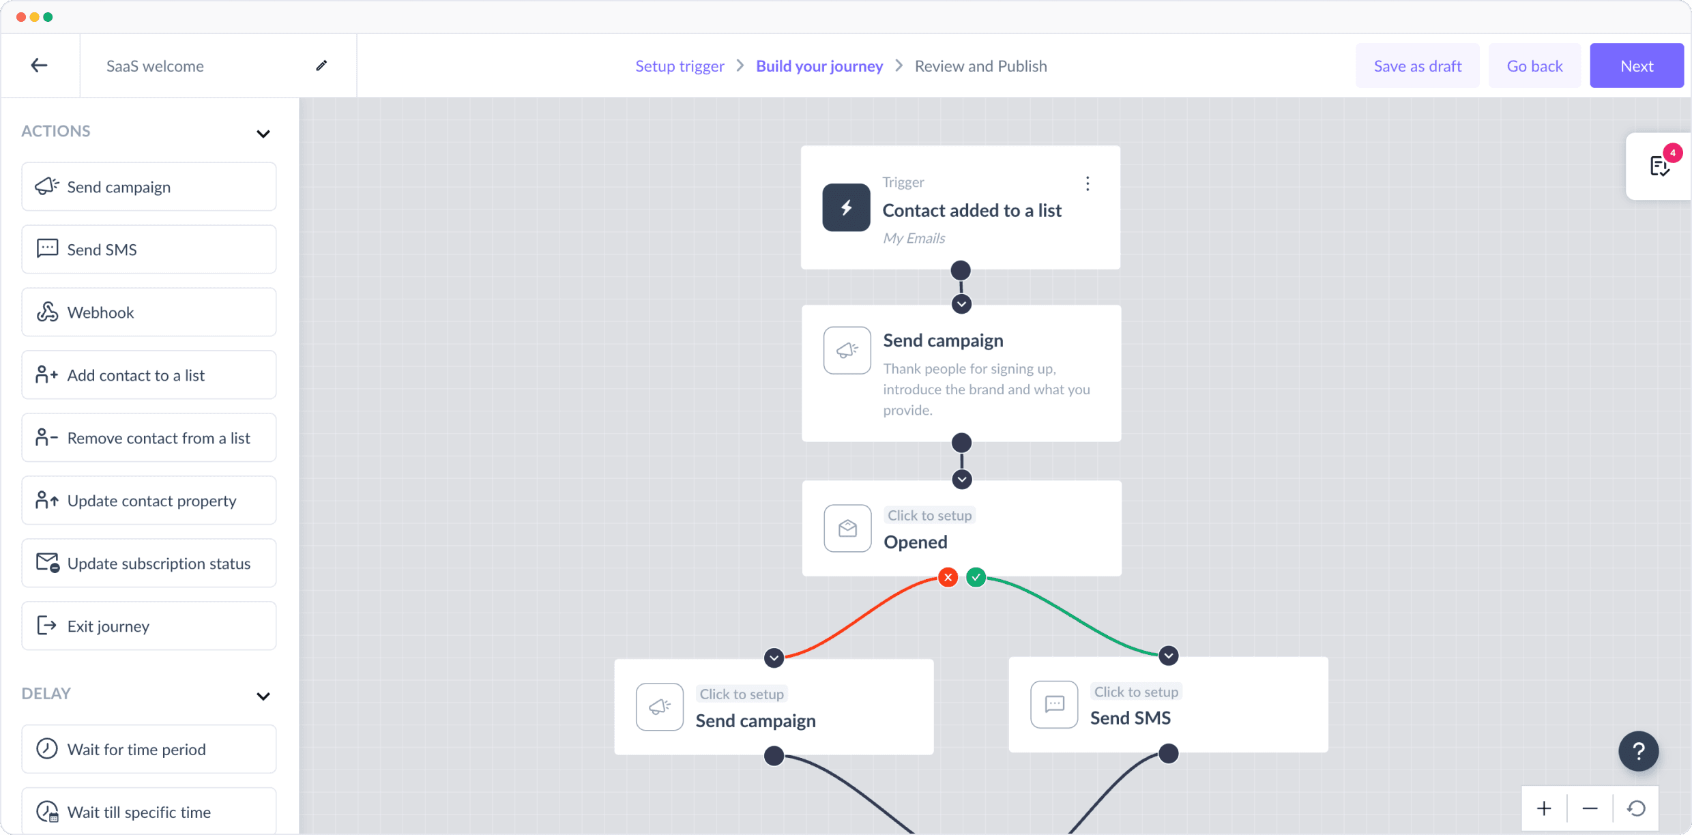Image resolution: width=1692 pixels, height=835 pixels.
Task: Select the Webhook action in sidebar
Action: [x=149, y=312]
